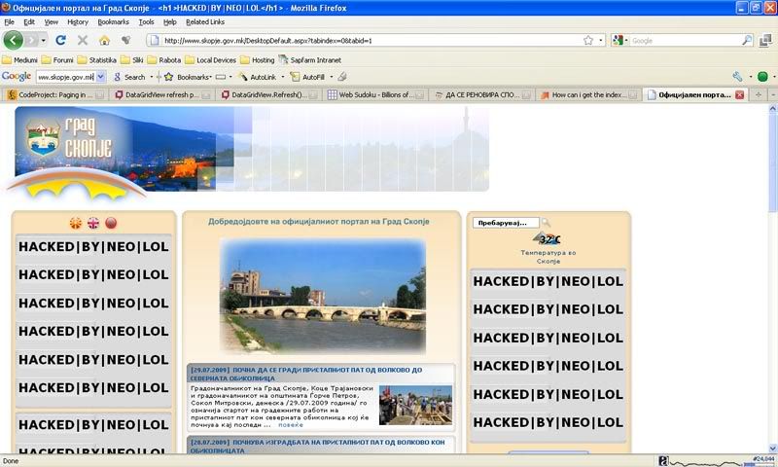The height and width of the screenshot is (467, 778).
Task: Click the highlighter pen icon after AutoFill
Action: 342,77
